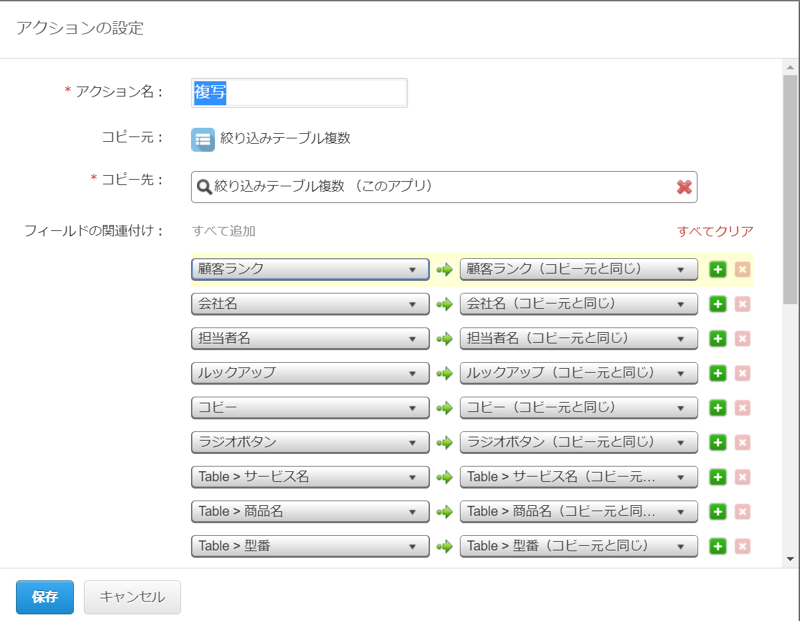800x621 pixels.
Task: Click the コピー先 app search field
Action: 444,187
